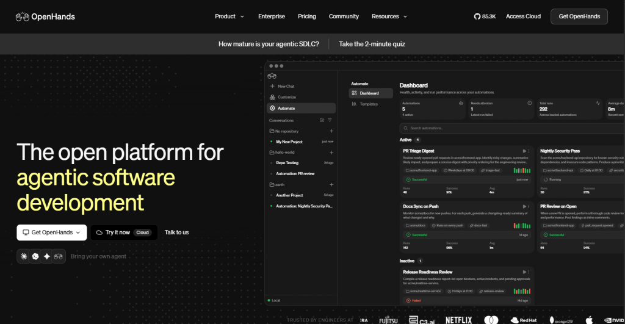Click the Red Hat logo in the trusted-by strip
Screen dimensions: 625x324
[x=523, y=320]
